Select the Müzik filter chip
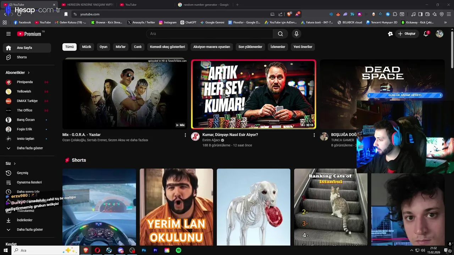This screenshot has width=454, height=255. pyautogui.click(x=87, y=47)
